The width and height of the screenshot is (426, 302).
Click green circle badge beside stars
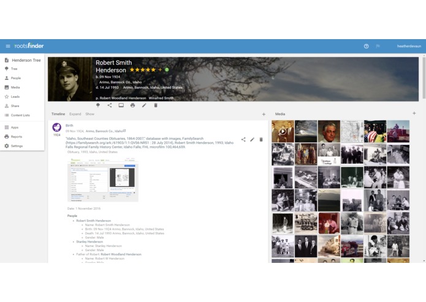coord(167,70)
